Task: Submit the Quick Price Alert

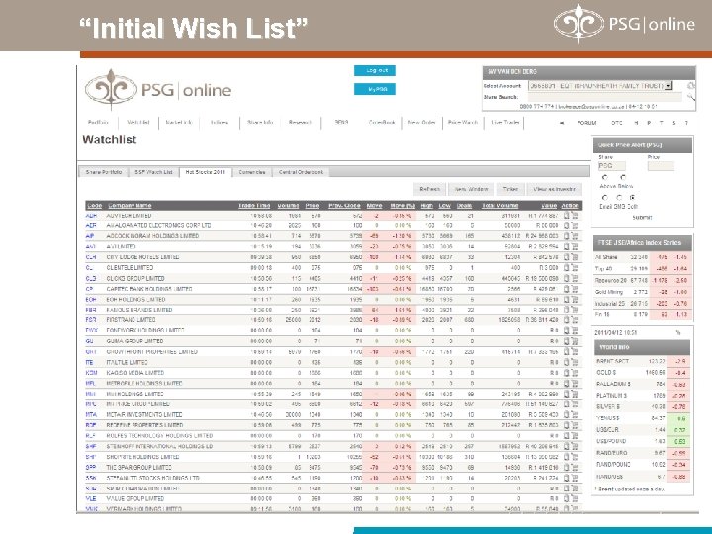Action: pyautogui.click(x=642, y=217)
